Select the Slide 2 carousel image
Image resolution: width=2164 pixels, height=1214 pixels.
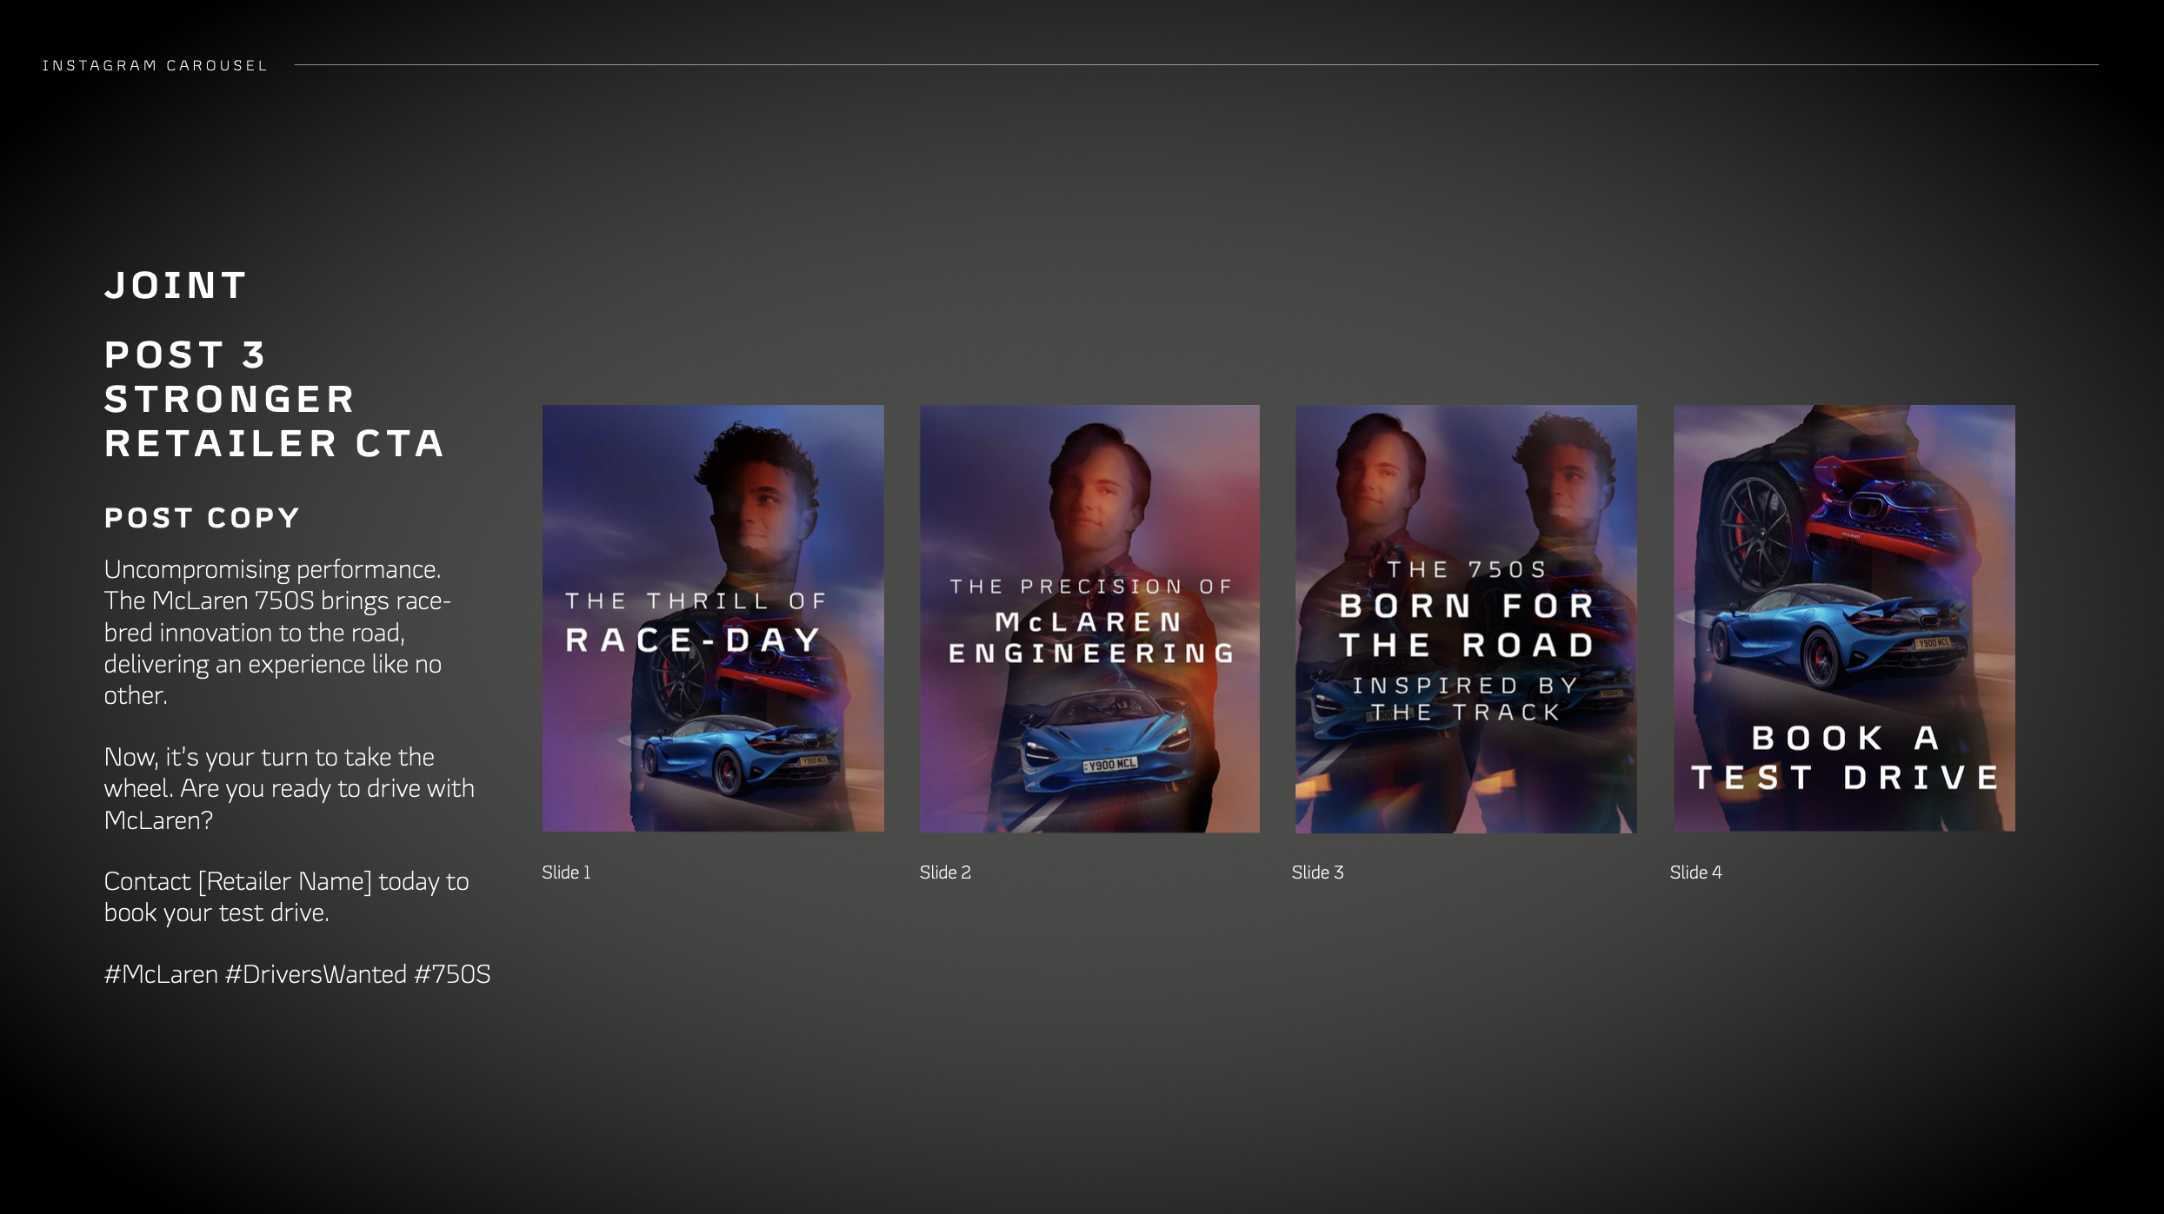click(x=1089, y=619)
